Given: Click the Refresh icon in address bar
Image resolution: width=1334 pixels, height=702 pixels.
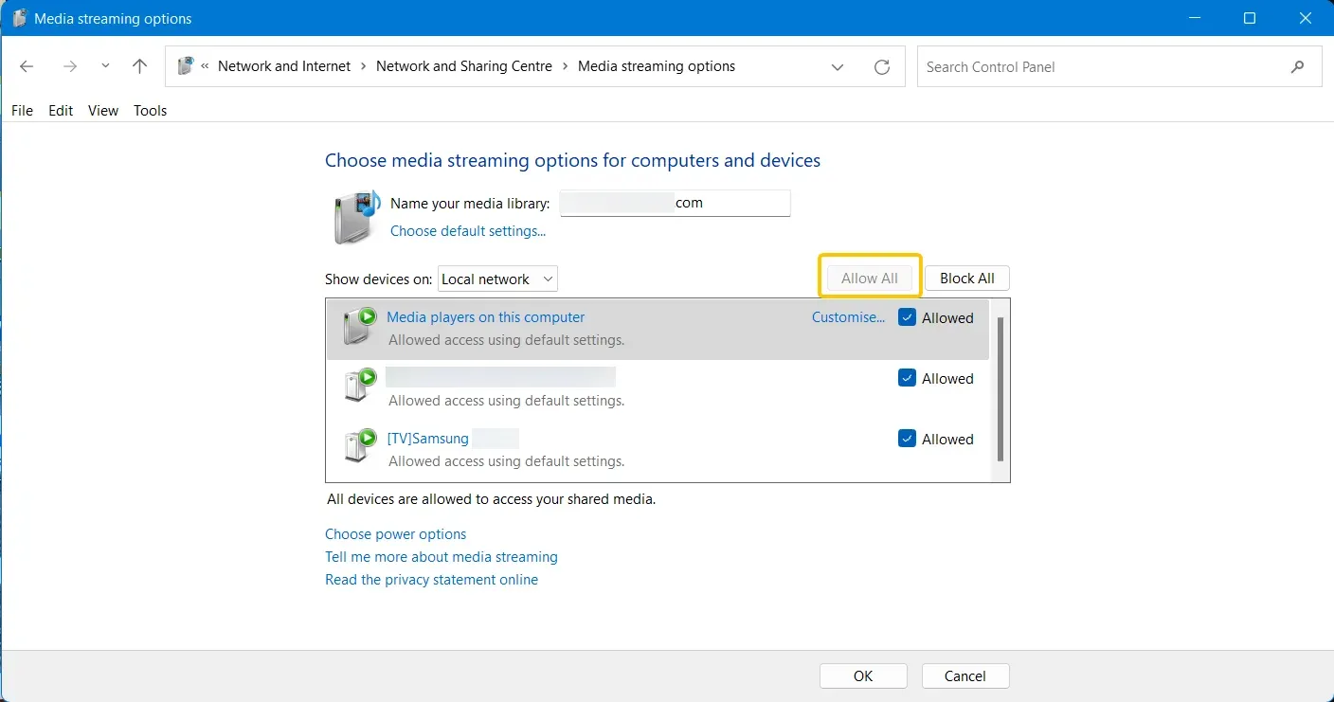Looking at the screenshot, I should coord(882,67).
